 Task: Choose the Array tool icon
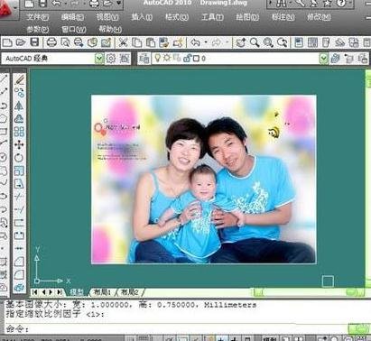(x=19, y=132)
